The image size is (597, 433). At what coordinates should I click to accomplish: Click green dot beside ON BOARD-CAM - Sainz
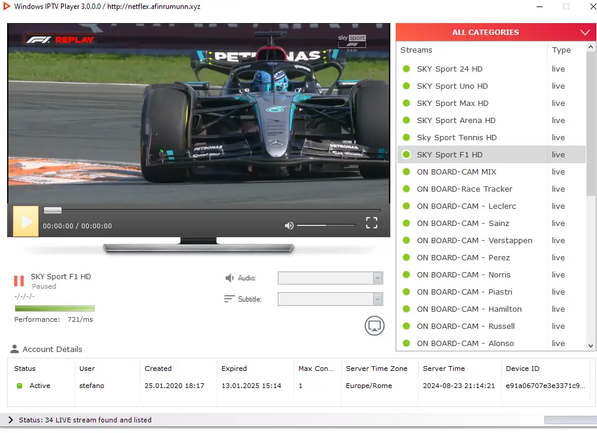tap(406, 223)
